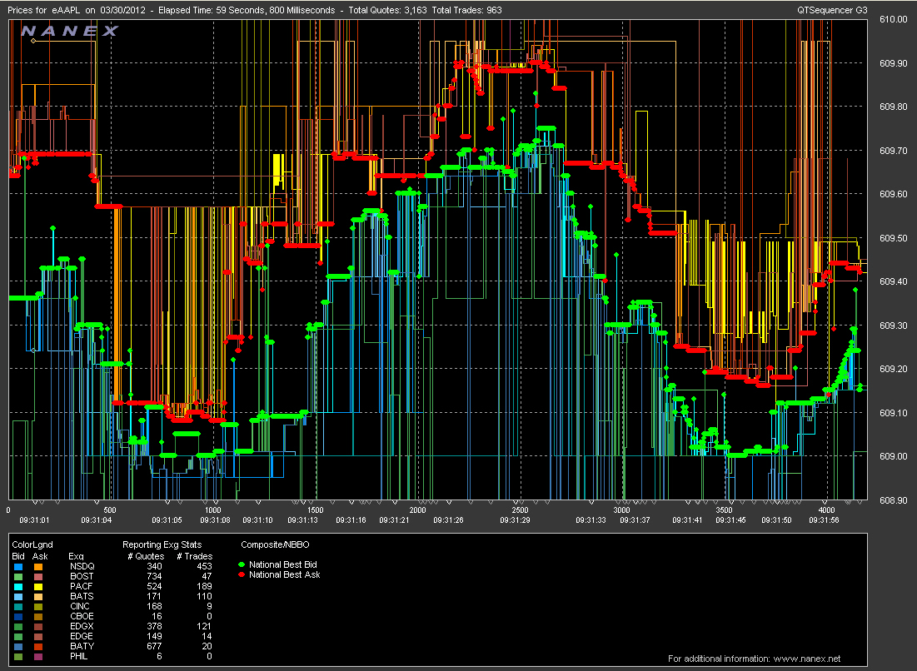The height and width of the screenshot is (671, 917).
Task: Click the 'National Best Ask' legend text
Action: (x=285, y=574)
